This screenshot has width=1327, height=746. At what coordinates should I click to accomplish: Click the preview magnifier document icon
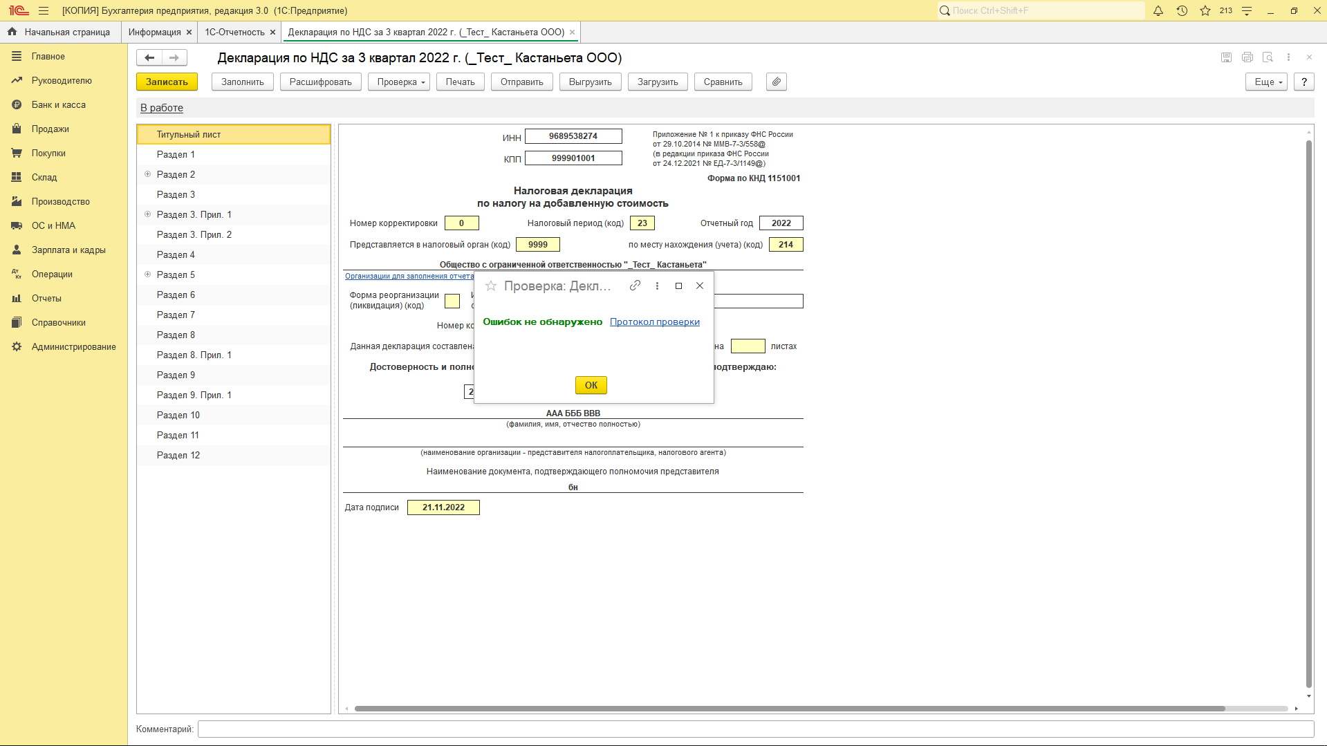click(1268, 57)
